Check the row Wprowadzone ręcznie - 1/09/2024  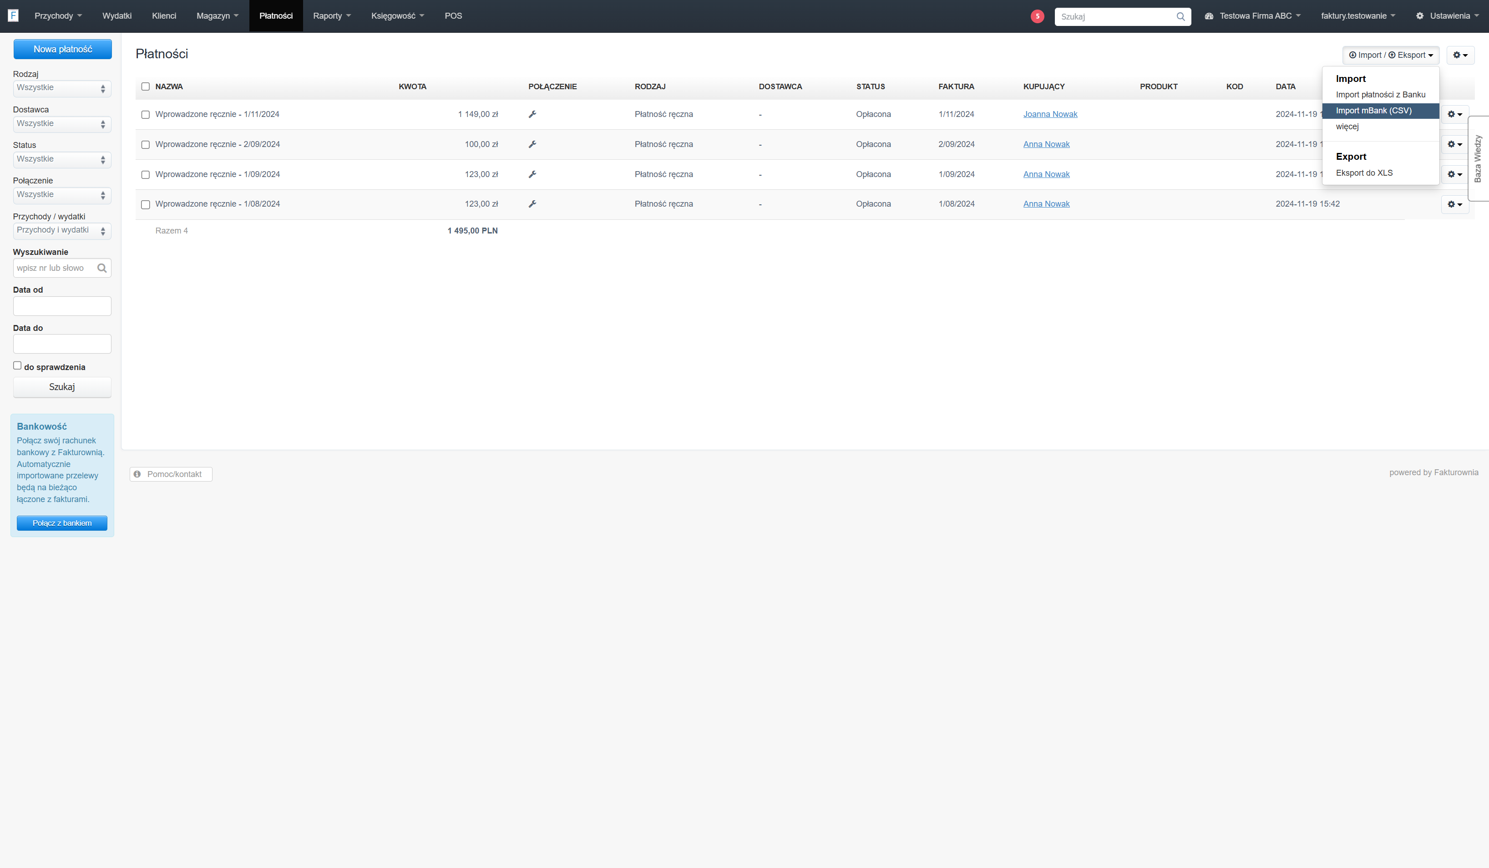coord(145,175)
